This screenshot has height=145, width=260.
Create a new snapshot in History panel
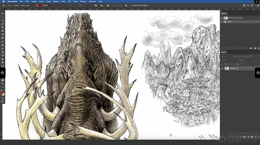255,48
